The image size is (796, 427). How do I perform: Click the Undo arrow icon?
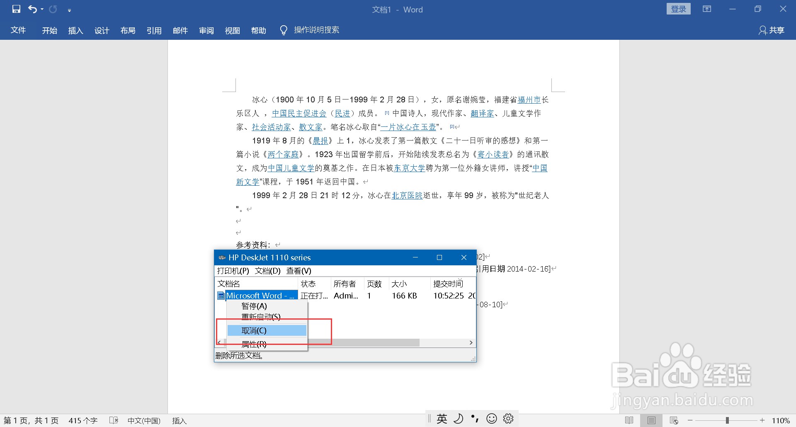coord(32,9)
